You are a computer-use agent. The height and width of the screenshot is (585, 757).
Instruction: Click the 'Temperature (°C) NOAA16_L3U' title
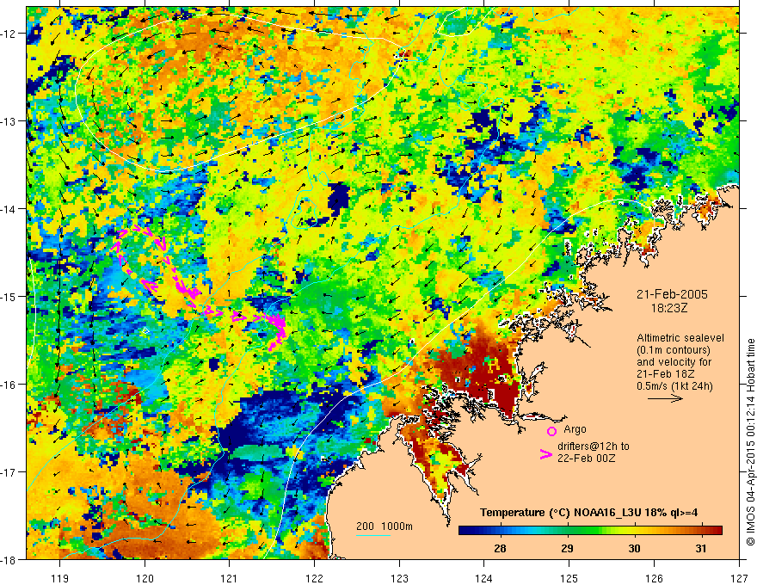560,513
